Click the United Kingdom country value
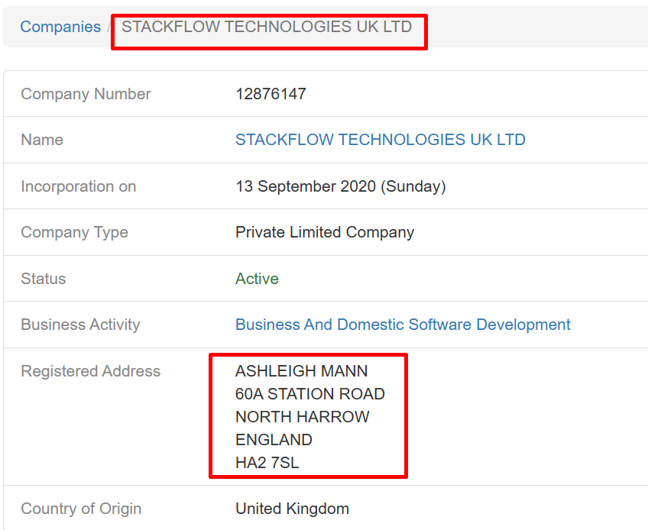 click(x=292, y=509)
